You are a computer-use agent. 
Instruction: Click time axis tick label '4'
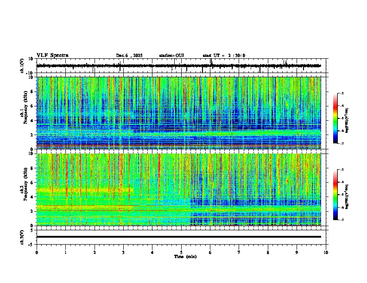(x=152, y=252)
